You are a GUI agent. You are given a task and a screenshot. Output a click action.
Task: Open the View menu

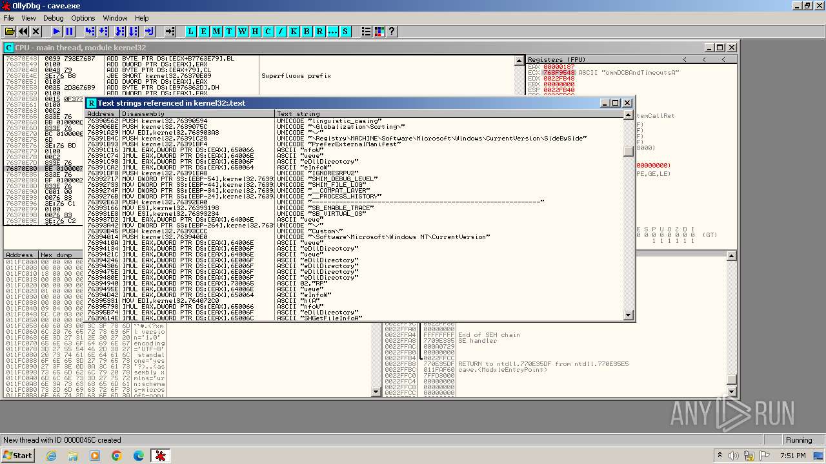coord(28,18)
